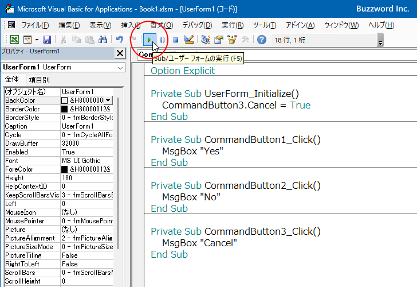Select the MouseIcon property row
Image resolution: width=417 pixels, height=287 pixels.
pyautogui.click(x=59, y=212)
